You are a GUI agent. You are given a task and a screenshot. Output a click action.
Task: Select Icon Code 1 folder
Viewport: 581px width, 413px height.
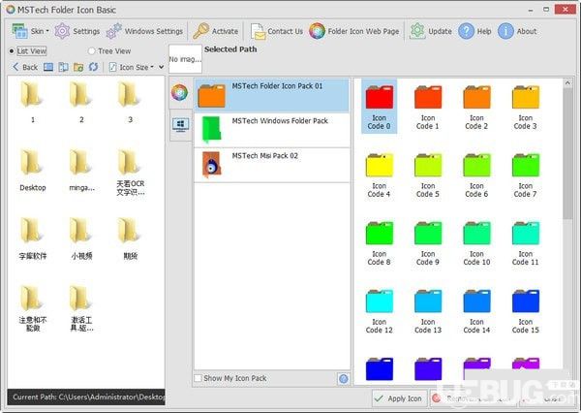[428, 106]
